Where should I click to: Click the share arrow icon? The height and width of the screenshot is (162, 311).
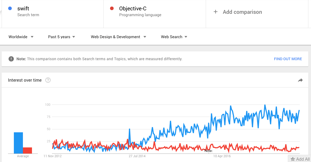coord(300,80)
